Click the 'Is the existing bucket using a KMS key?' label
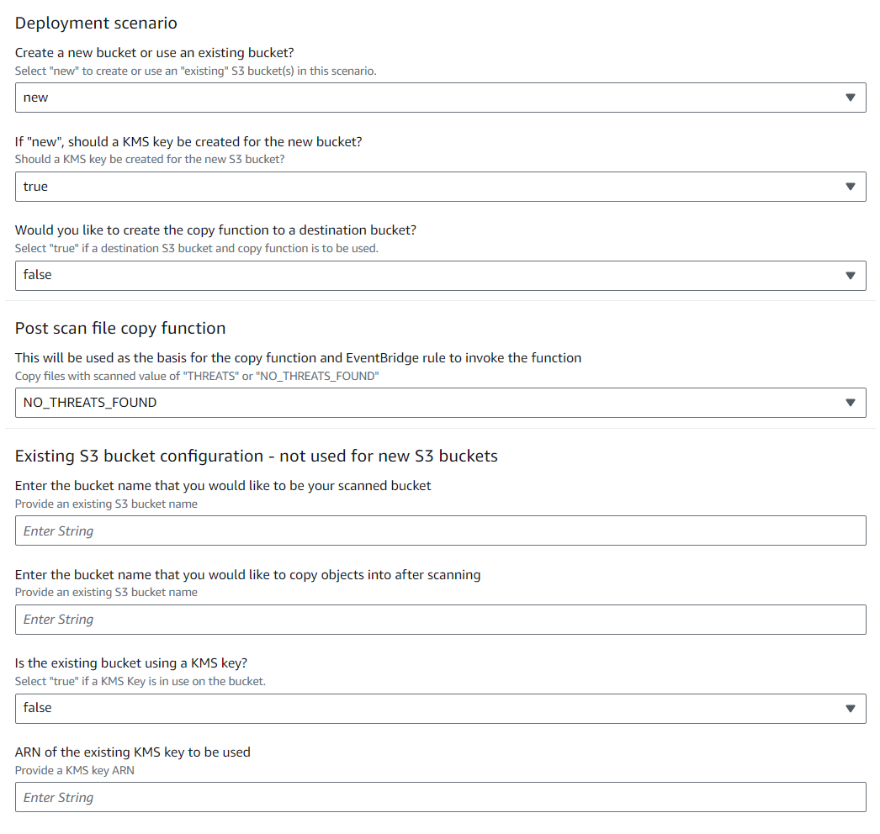This screenshot has width=880, height=834. click(x=130, y=663)
